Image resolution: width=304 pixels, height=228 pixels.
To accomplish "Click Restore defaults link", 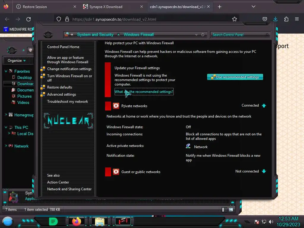I will [59, 87].
